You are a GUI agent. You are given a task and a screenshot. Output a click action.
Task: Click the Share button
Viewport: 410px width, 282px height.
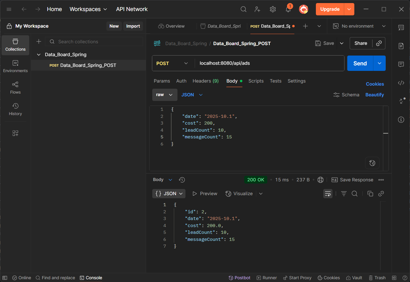(361, 43)
